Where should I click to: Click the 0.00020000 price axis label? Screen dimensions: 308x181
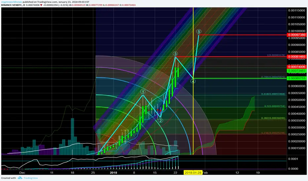[297, 141]
